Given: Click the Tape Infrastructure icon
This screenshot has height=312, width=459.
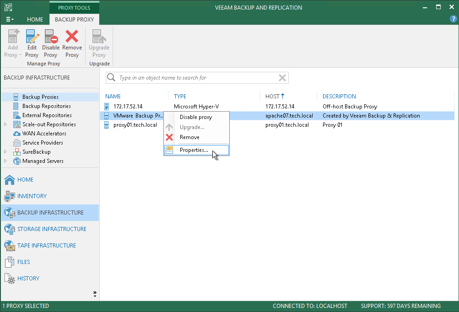Looking at the screenshot, I should click(10, 246).
